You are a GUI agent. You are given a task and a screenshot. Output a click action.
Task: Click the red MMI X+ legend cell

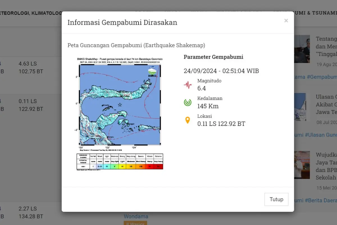coord(158,166)
